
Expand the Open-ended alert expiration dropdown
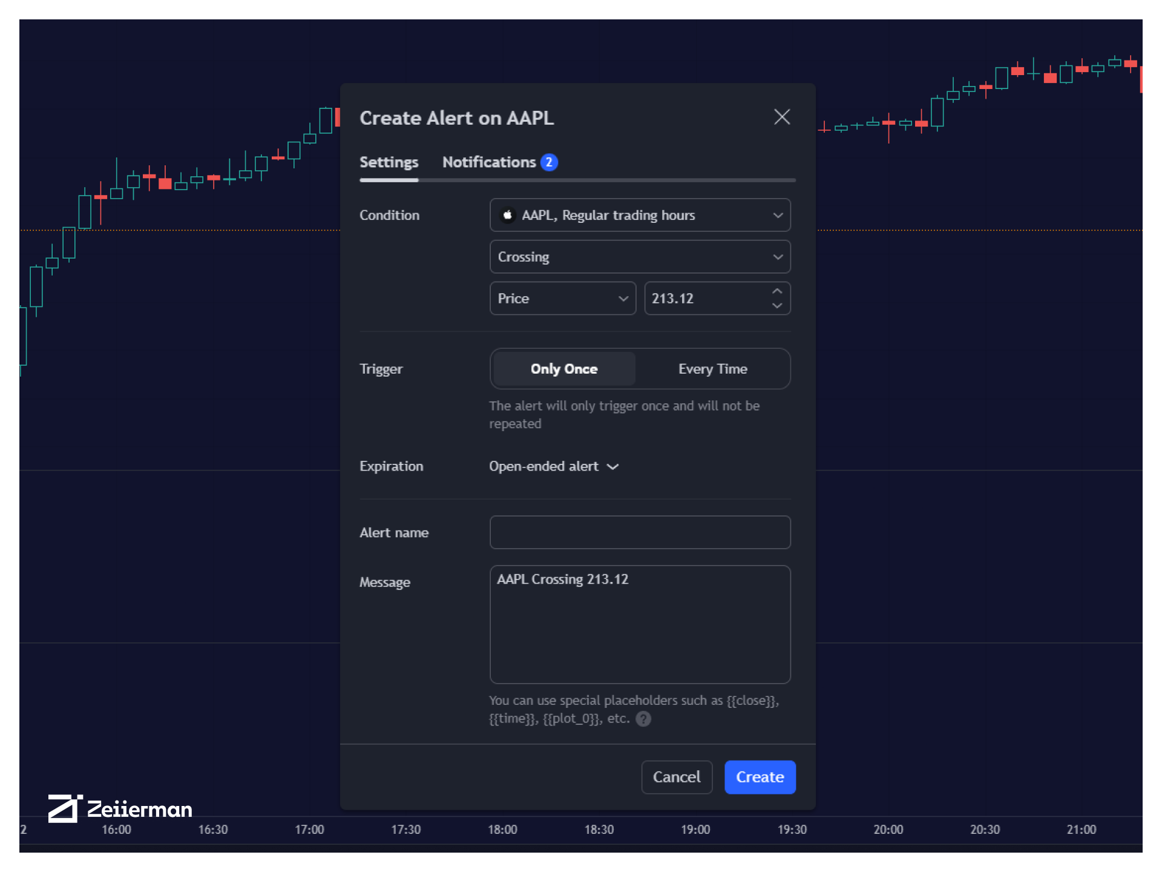[x=554, y=466]
